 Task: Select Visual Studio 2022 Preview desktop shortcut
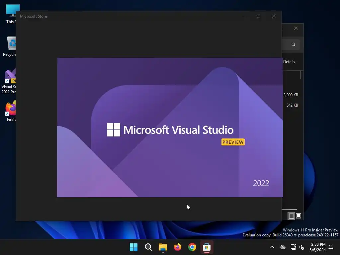9,81
